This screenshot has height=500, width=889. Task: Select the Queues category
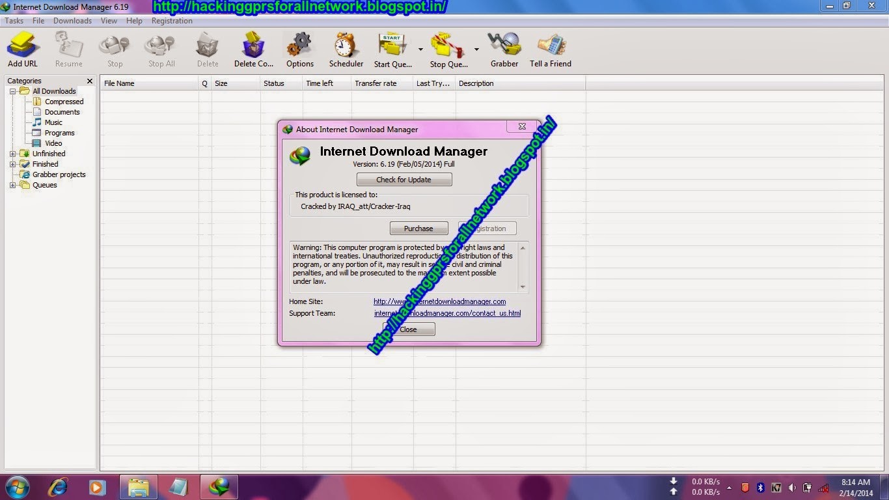pos(44,185)
